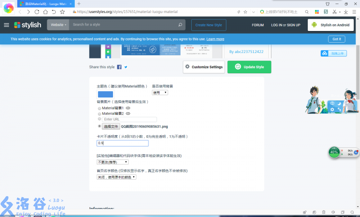The image size is (360, 217).
Task: Open the Stylish hamburger menu
Action: tap(6, 25)
